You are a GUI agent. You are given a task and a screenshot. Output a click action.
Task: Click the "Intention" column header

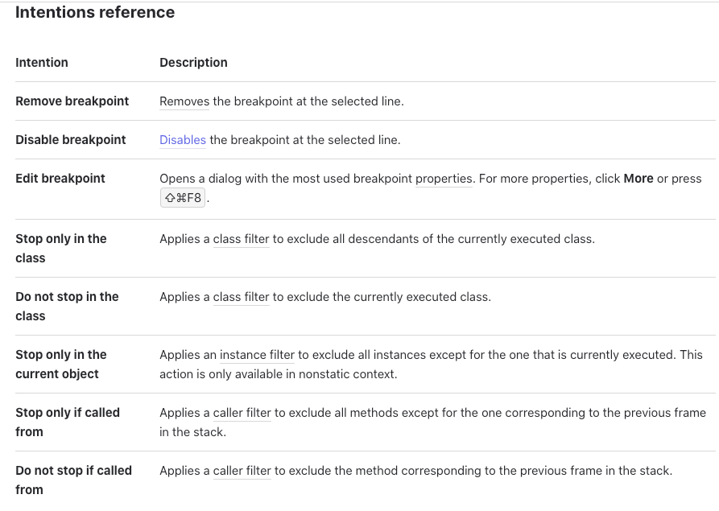pos(42,63)
